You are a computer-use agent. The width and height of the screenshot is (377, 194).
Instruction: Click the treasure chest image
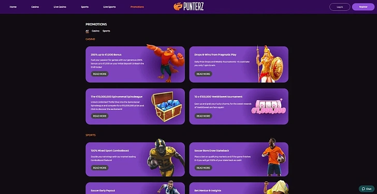167,107
